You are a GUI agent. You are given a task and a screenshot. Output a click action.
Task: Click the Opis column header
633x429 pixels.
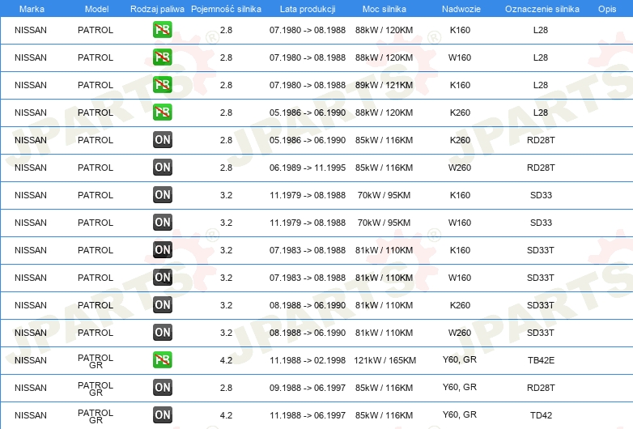pos(607,9)
